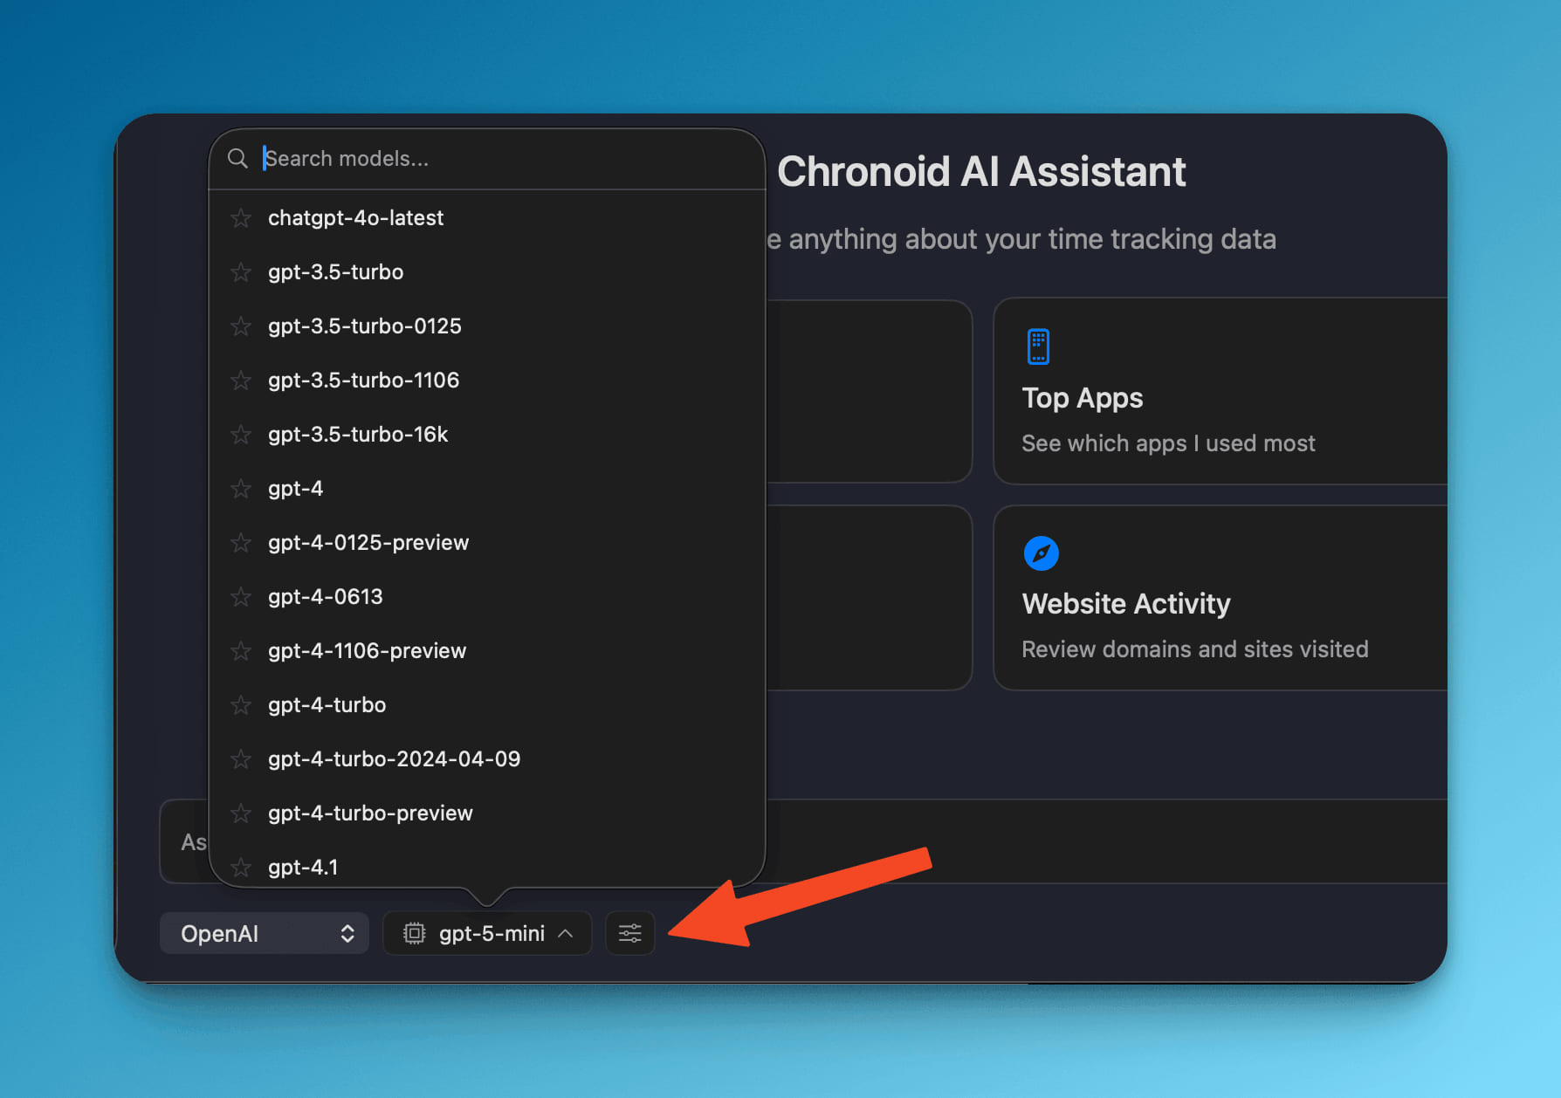This screenshot has width=1561, height=1098.
Task: Open the model settings sliders icon
Action: (x=629, y=933)
